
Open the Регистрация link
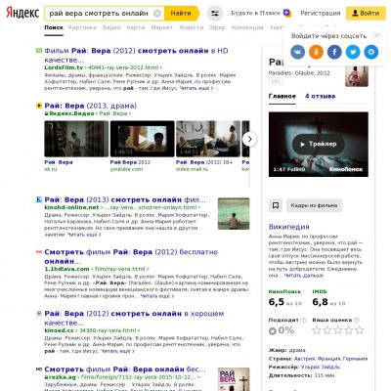point(321,14)
